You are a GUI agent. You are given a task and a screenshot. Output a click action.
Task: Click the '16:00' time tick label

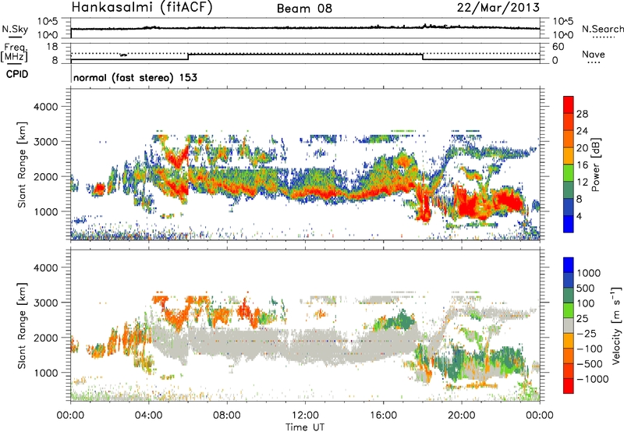[x=384, y=416]
